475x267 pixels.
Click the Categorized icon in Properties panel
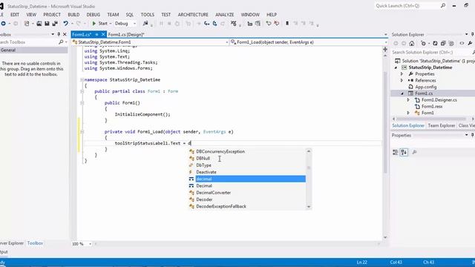pos(396,152)
